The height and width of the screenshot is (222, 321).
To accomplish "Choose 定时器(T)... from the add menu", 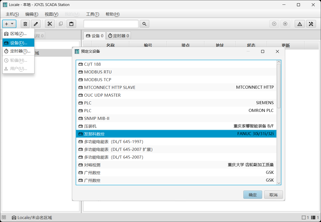I will coord(18,51).
